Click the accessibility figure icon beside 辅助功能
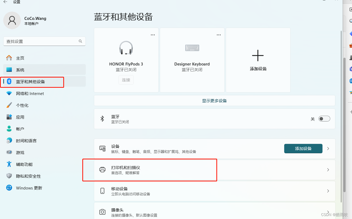The height and width of the screenshot is (219, 352). tap(9, 164)
